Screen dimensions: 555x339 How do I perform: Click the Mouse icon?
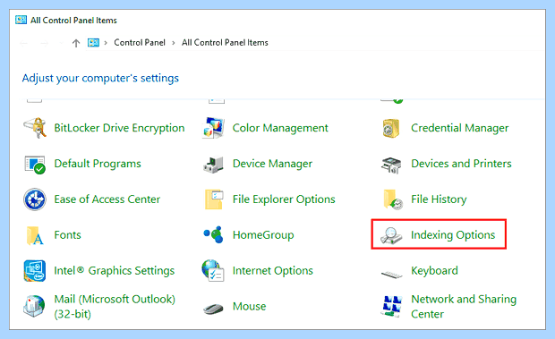[x=213, y=309]
